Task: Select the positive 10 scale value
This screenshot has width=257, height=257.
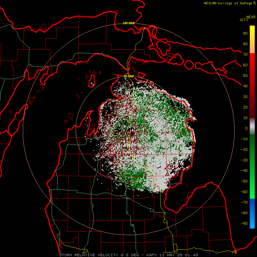Action: coord(245,118)
